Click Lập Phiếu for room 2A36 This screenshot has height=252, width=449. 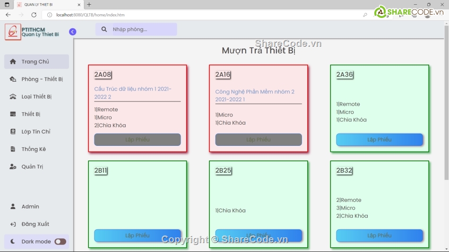coord(379,140)
